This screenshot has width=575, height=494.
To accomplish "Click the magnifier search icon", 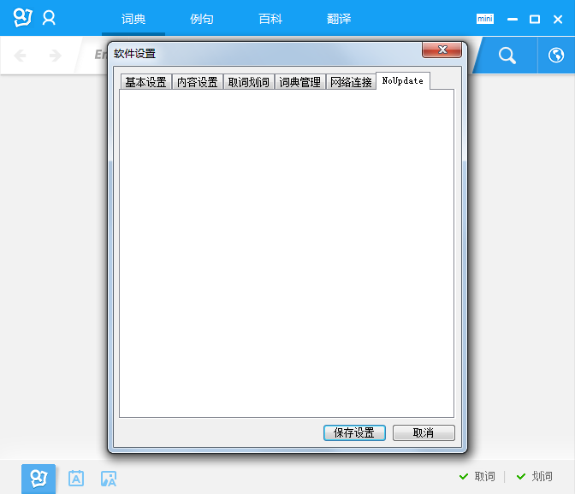I will coord(507,56).
